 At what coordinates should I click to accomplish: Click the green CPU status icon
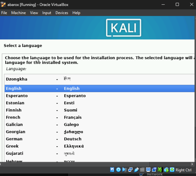pyautogui.click(x=160, y=170)
